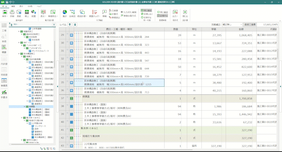Toggle the 記憶する checkbox
Viewport: 282px width, 152px height.
point(163,16)
